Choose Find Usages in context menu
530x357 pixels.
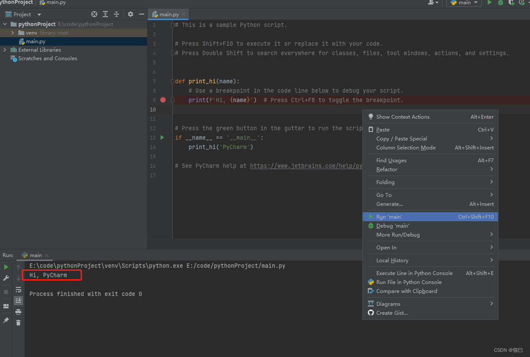click(x=430, y=160)
